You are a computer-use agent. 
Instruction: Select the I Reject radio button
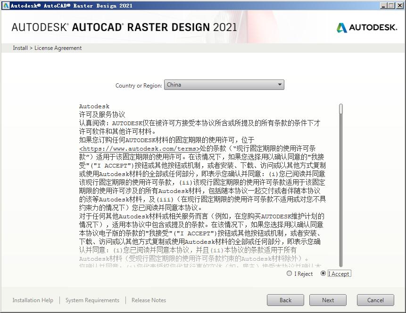289,273
